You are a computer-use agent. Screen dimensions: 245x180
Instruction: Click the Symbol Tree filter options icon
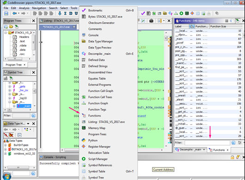pyautogui.click(x=33, y=115)
